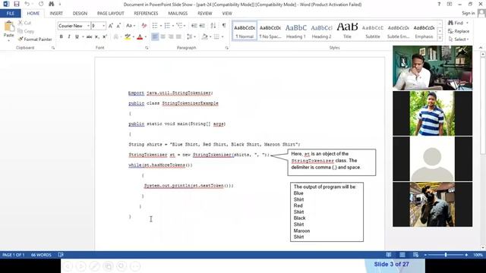This screenshot has width=486, height=273.
Task: Expand the Styles gallery more arrow
Action: coord(440,38)
